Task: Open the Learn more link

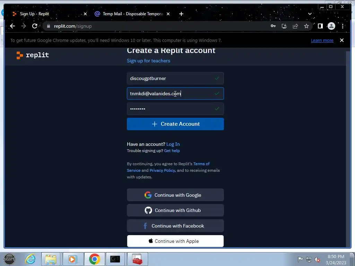Action: point(322,40)
